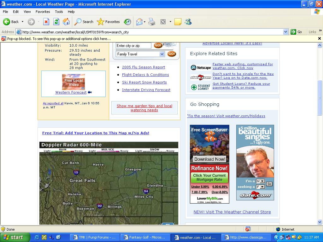Image resolution: width=323 pixels, height=242 pixels.
Task: Go to the Home page icon
Action: coord(66,22)
